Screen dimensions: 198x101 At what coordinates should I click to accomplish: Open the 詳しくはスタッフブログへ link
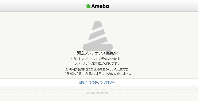click(97, 83)
